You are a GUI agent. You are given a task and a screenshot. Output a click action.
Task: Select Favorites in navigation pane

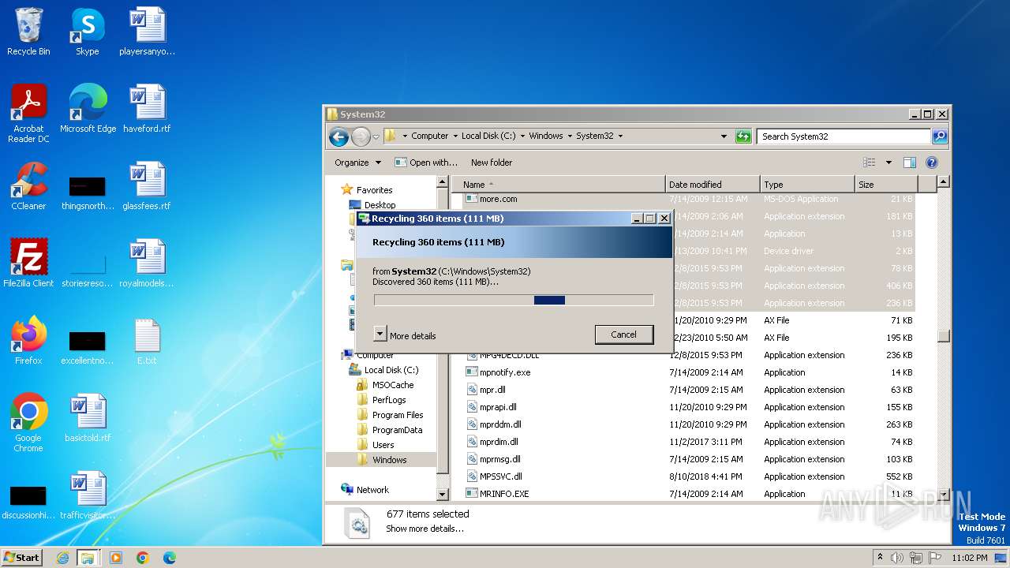(x=374, y=190)
